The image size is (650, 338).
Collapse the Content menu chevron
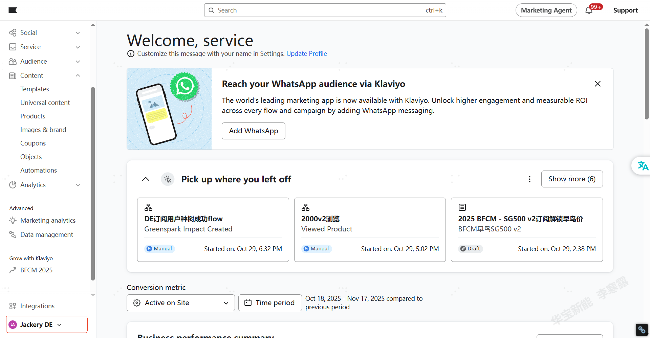click(78, 75)
